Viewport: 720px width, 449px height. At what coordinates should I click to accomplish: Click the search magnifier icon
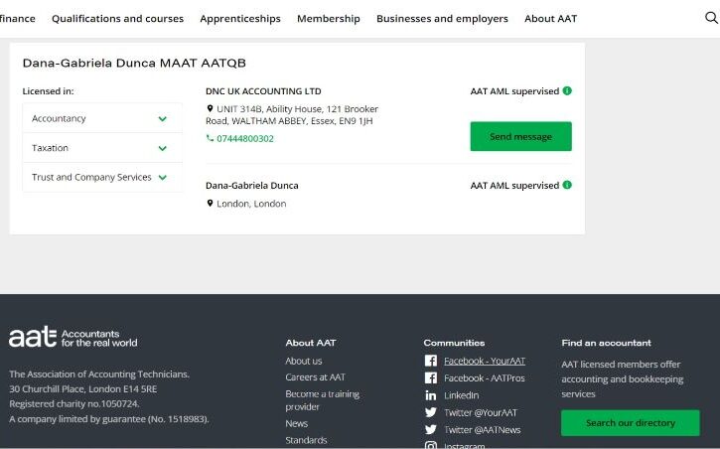point(710,18)
